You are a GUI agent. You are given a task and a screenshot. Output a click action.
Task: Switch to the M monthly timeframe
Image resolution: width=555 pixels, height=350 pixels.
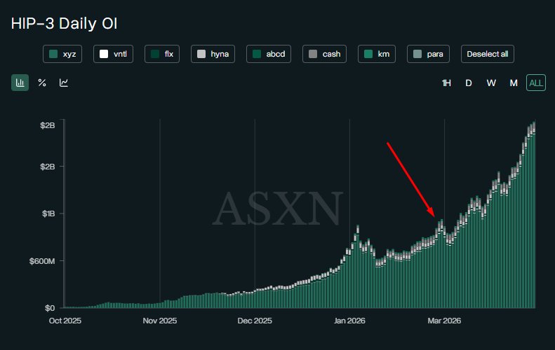coord(514,83)
